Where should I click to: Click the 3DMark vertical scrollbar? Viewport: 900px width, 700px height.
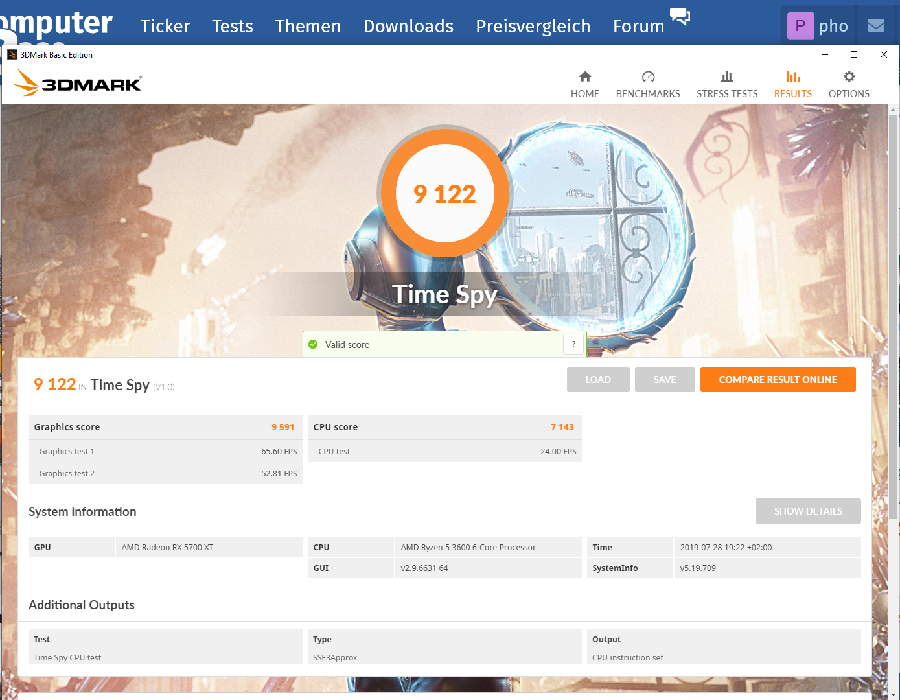point(894,318)
